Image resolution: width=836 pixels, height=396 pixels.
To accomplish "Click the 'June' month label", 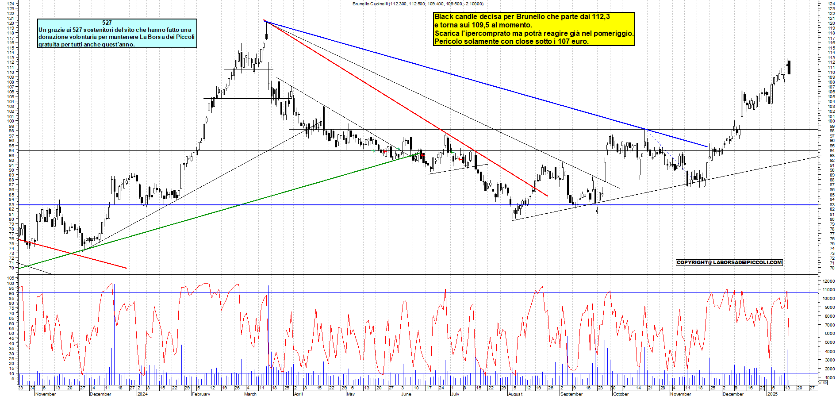I will [406, 394].
